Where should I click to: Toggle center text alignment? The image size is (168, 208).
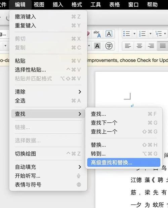tap(139, 46)
